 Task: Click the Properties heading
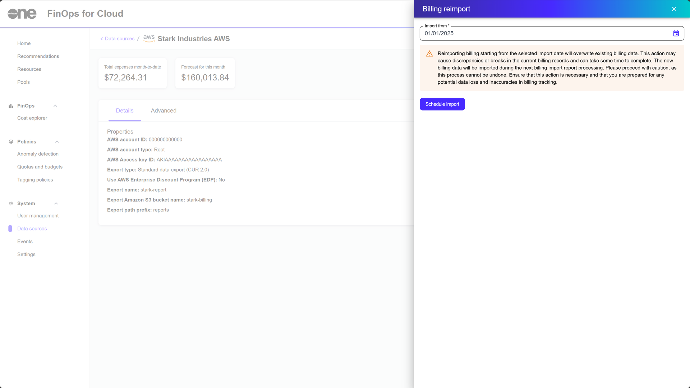click(120, 132)
